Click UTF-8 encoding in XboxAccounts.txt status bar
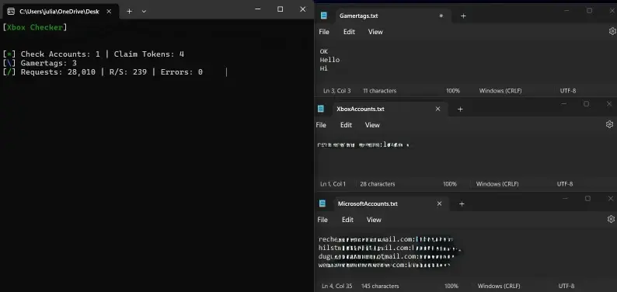The width and height of the screenshot is (617, 292). click(x=565, y=184)
